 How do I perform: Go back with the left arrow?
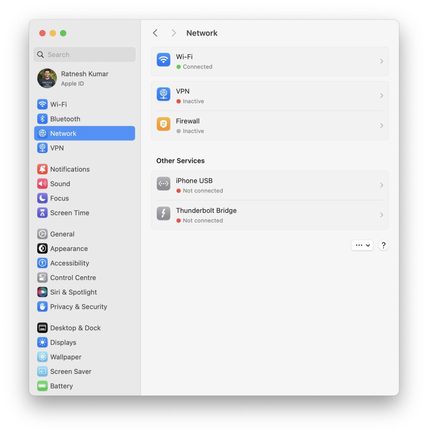point(155,33)
